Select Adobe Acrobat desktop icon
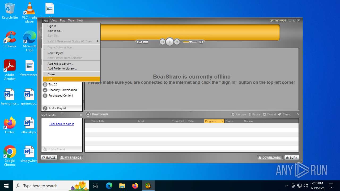 (10, 70)
